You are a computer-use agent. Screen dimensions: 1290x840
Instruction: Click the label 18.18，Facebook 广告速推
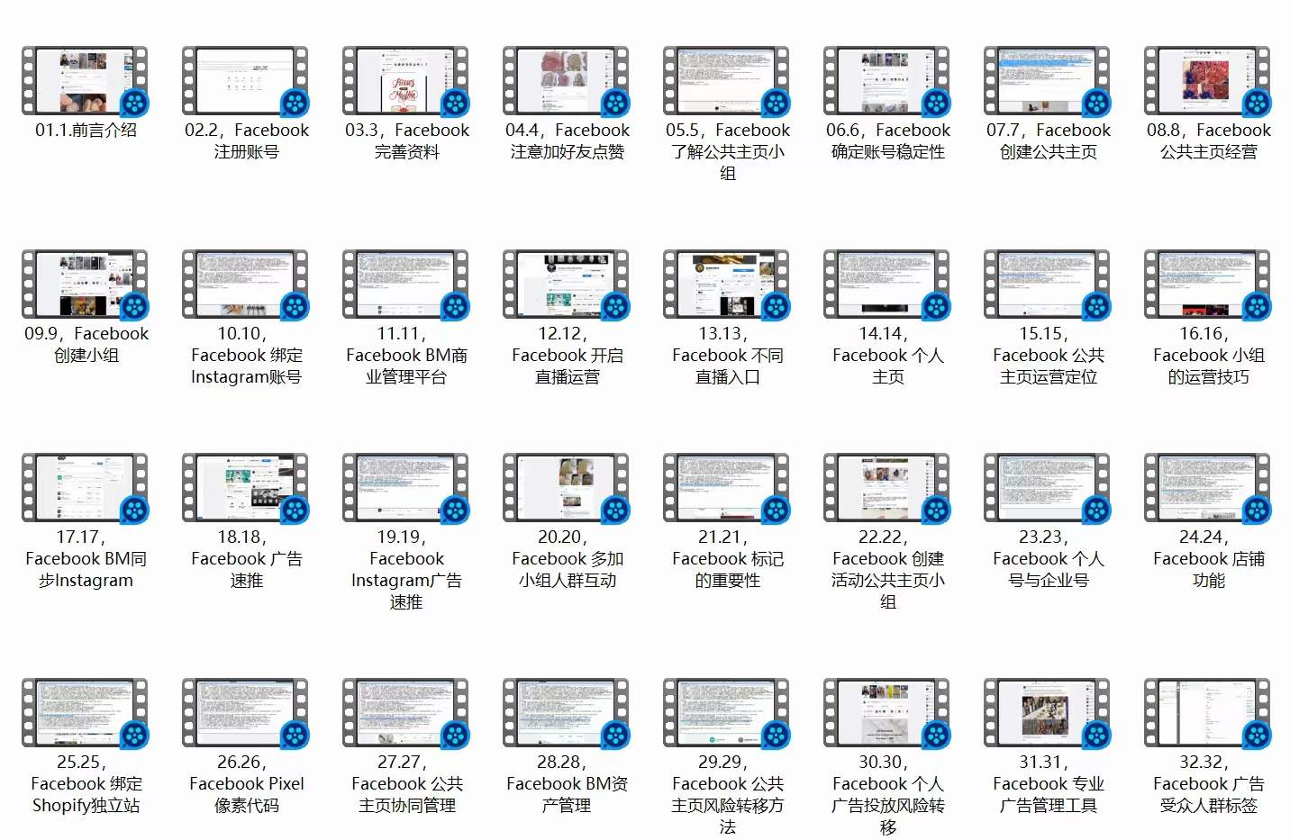[246, 559]
